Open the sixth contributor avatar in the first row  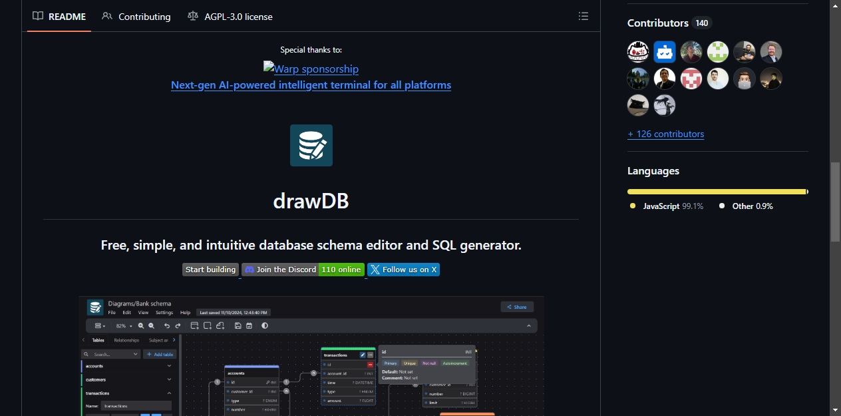(771, 52)
